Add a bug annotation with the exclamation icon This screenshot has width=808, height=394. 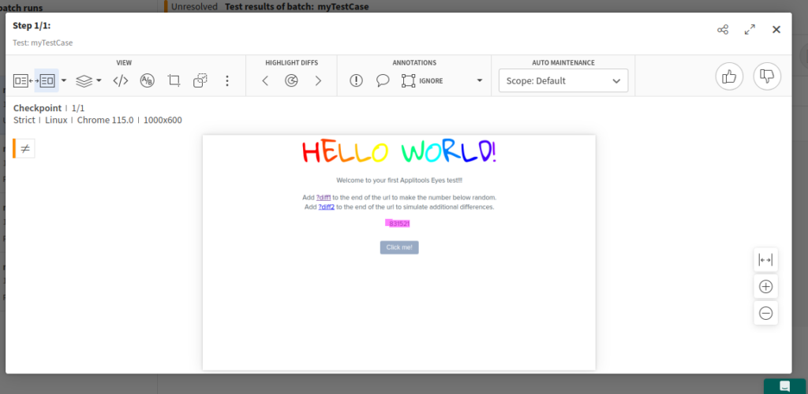pos(356,80)
